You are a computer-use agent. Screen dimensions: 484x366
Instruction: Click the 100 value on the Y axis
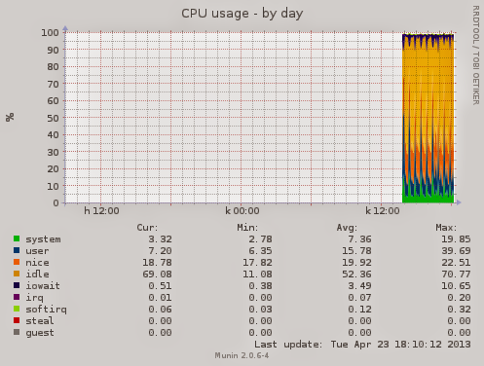[x=50, y=32]
